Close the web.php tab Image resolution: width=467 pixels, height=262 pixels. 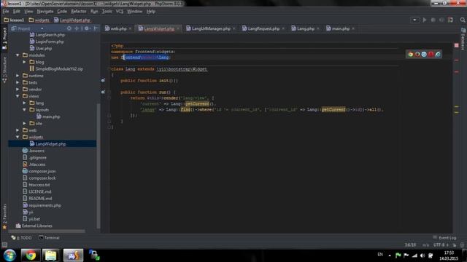point(130,28)
